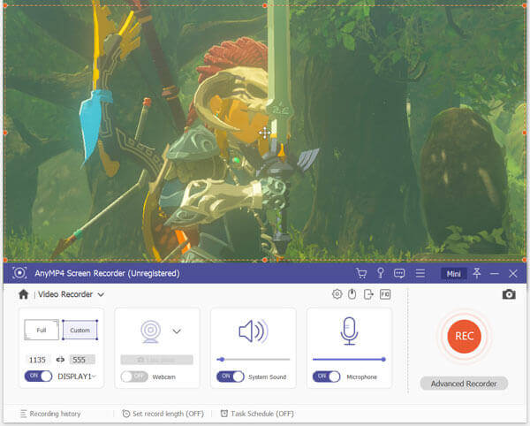Open Task Schedule (OFF)

[x=257, y=414]
